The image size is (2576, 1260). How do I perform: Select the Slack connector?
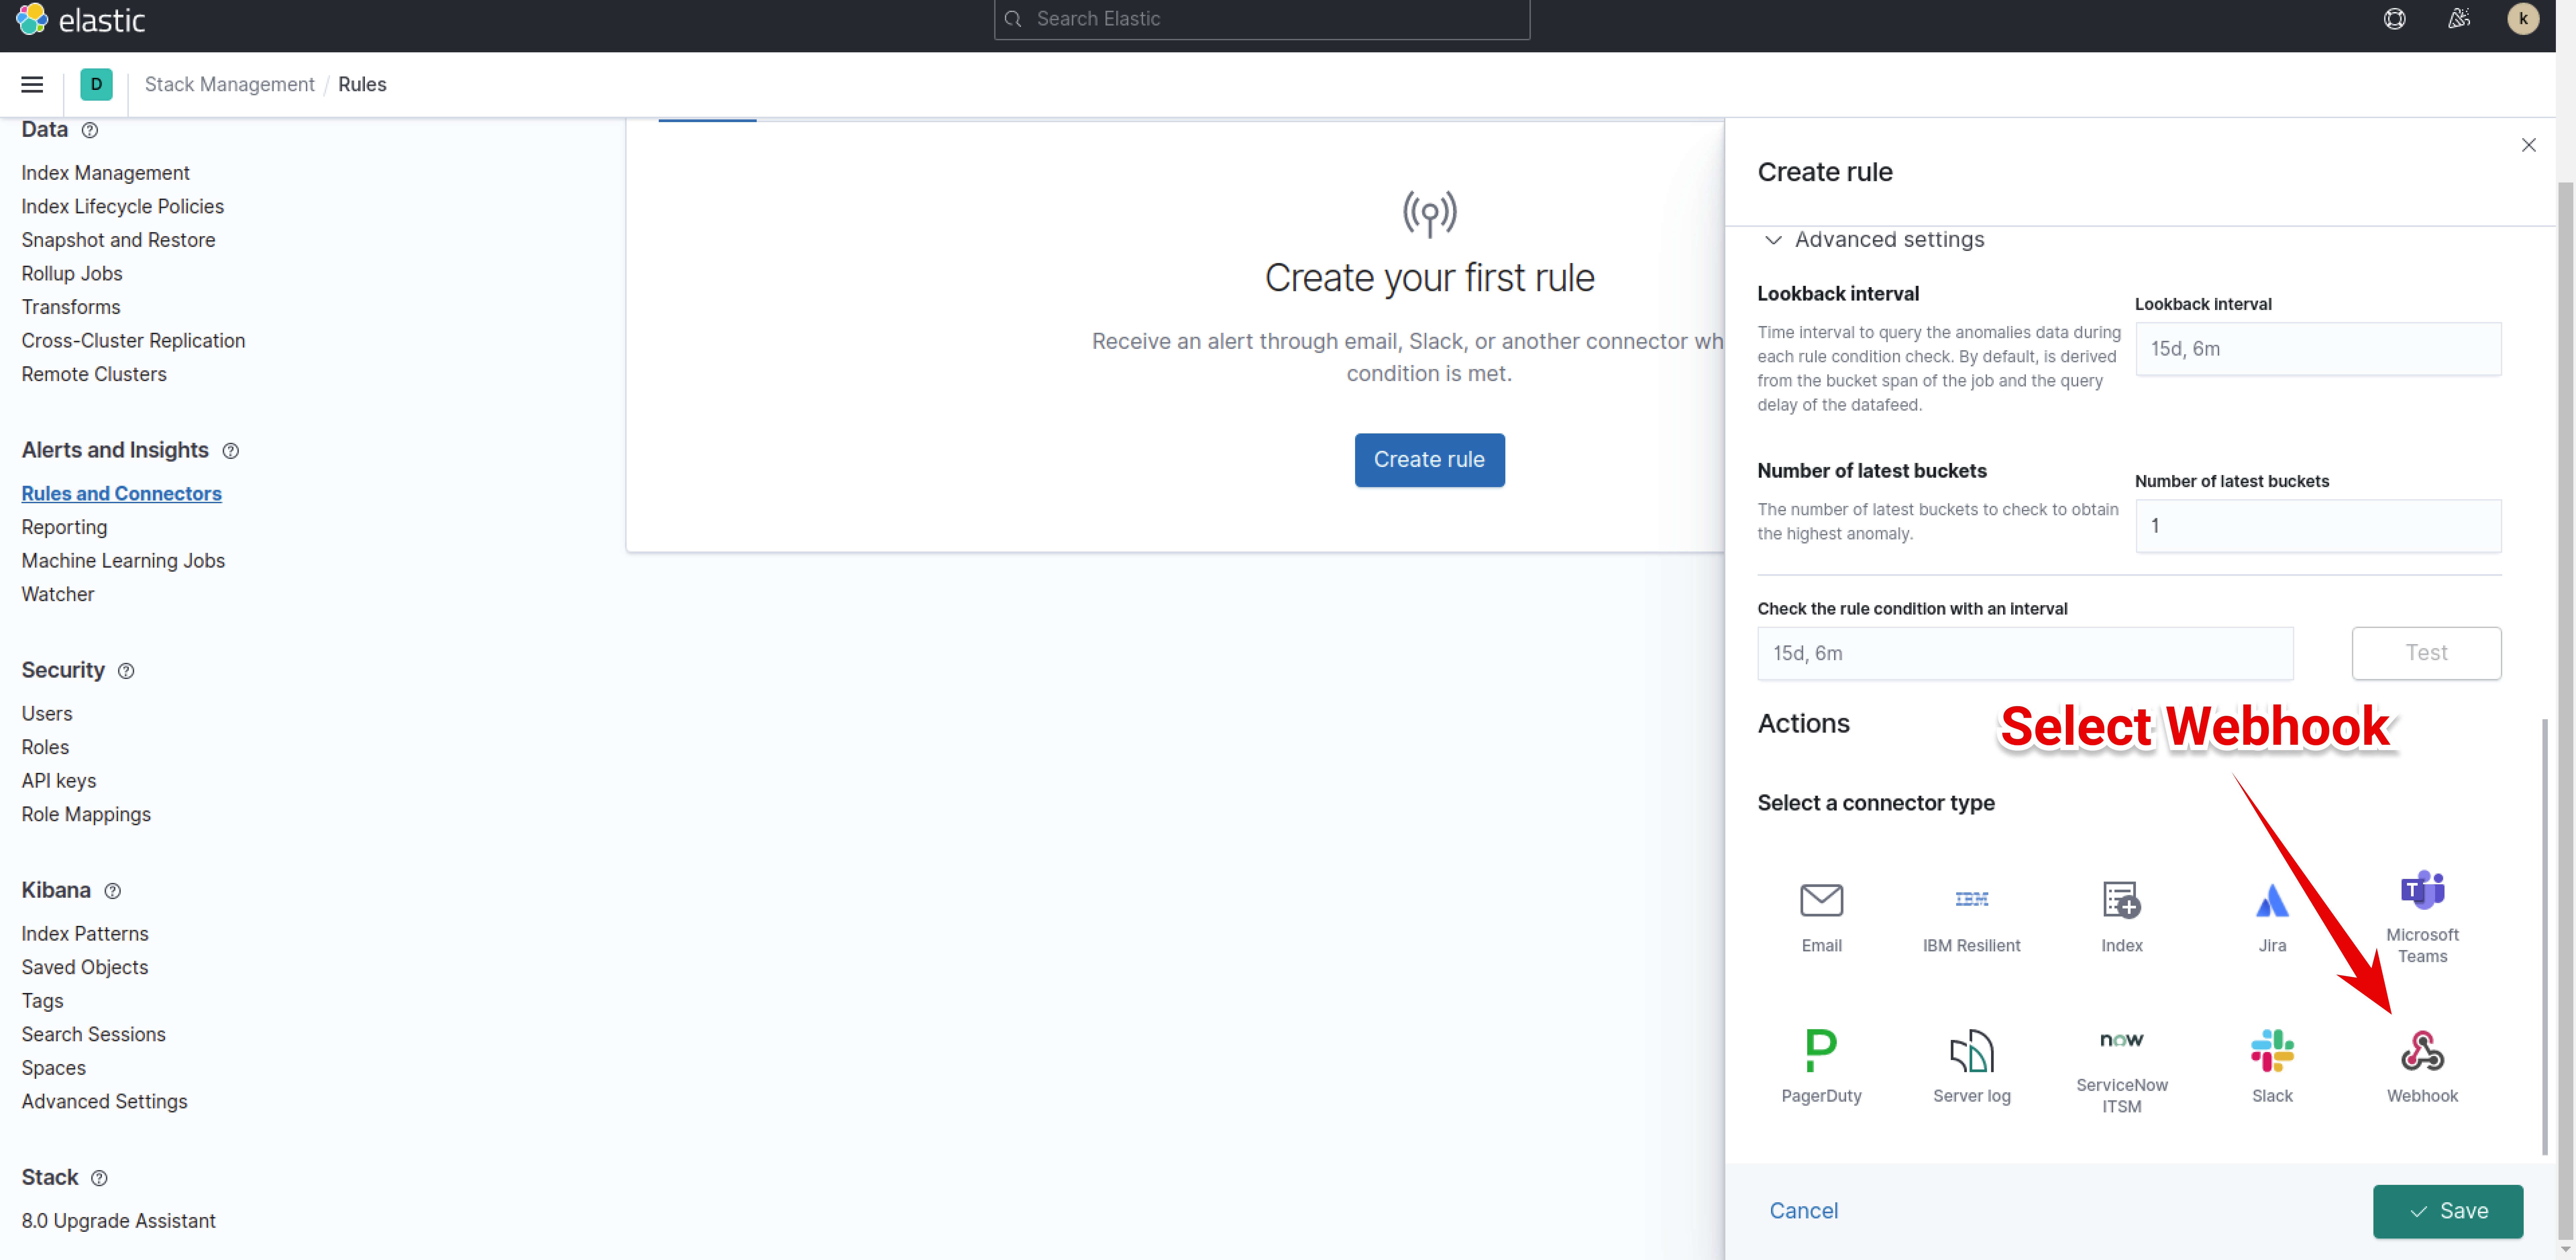tap(2272, 1067)
